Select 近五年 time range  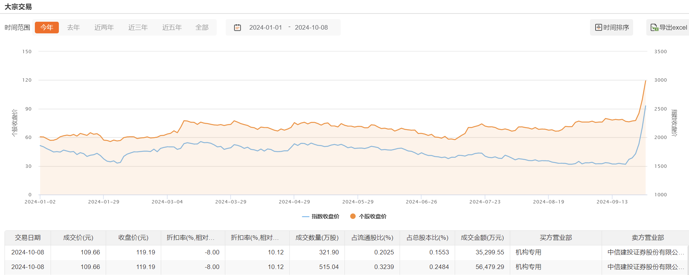(172, 28)
